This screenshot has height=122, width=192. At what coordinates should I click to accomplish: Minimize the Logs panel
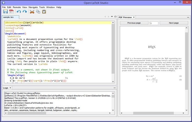pyautogui.click(x=115, y=88)
